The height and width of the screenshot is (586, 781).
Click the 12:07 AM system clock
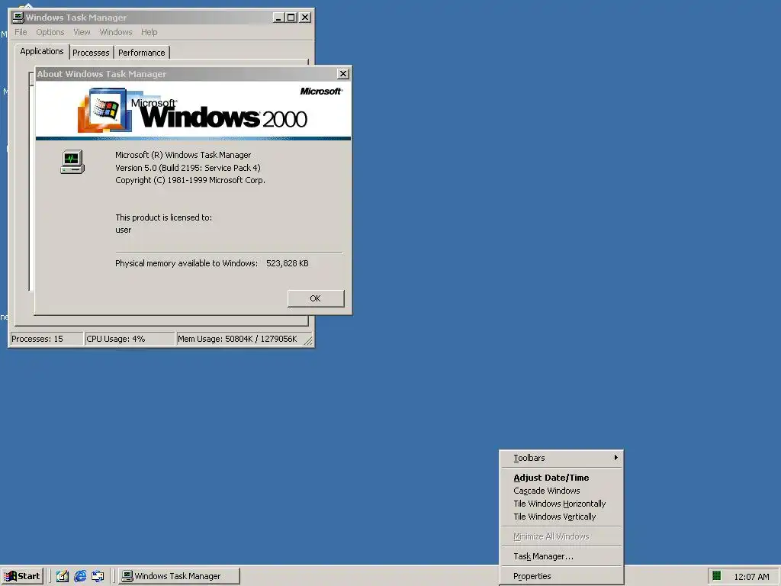751,577
